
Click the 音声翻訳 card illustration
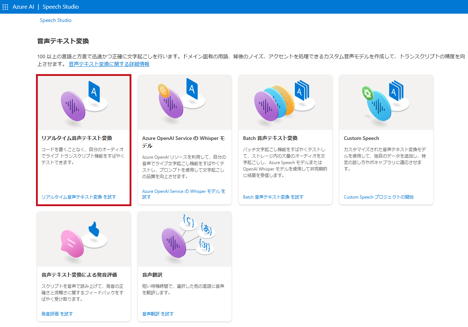(185, 239)
